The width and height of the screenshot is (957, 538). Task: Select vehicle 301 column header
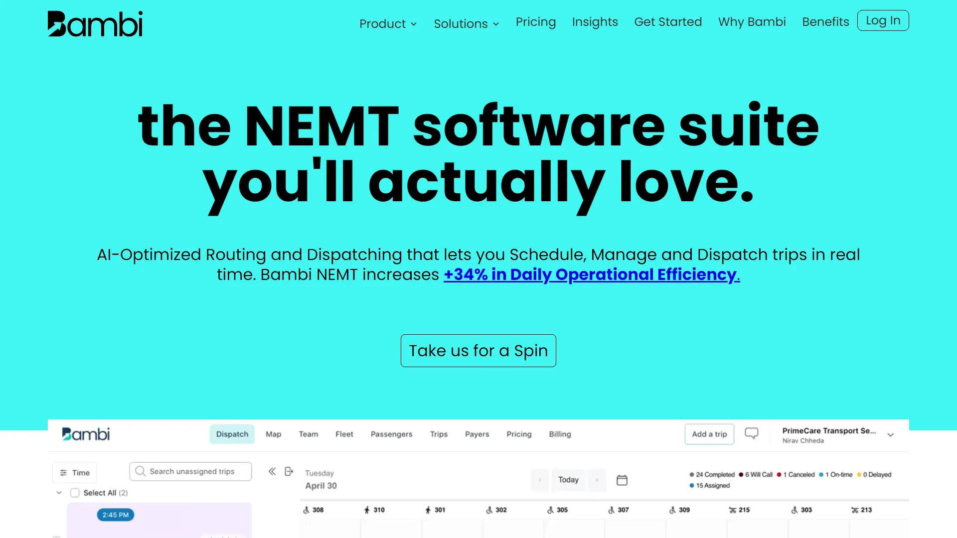tap(435, 510)
